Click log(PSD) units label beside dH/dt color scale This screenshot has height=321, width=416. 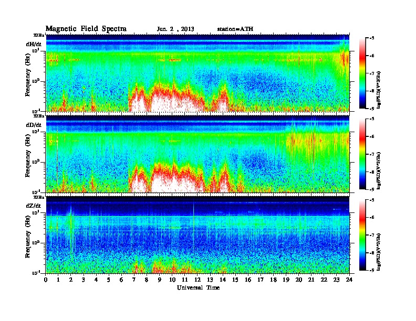[x=379, y=90]
